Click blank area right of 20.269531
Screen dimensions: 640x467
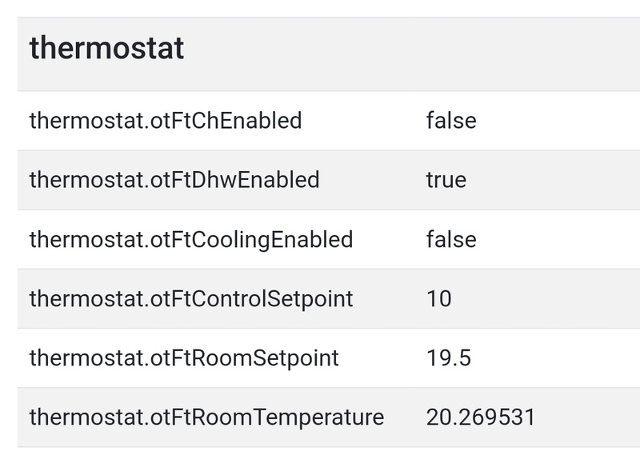pos(588,417)
